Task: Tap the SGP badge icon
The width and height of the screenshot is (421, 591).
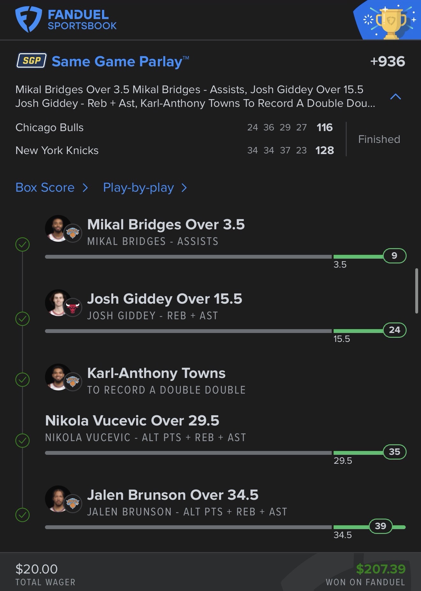Action: tap(32, 61)
